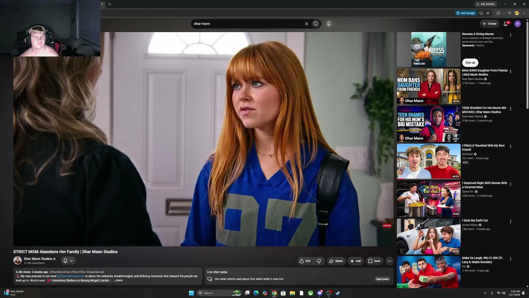Click the #DharMannFam hashtag
The height and width of the screenshot is (298, 529).
click(x=60, y=272)
